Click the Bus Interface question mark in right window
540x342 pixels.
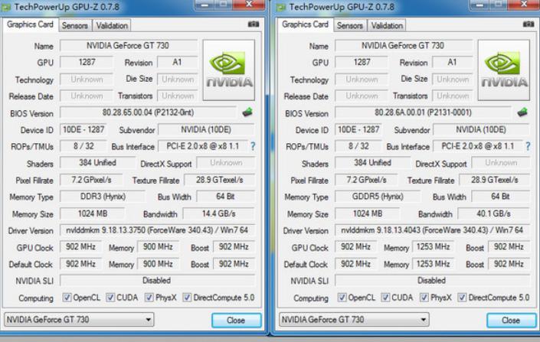(x=528, y=146)
